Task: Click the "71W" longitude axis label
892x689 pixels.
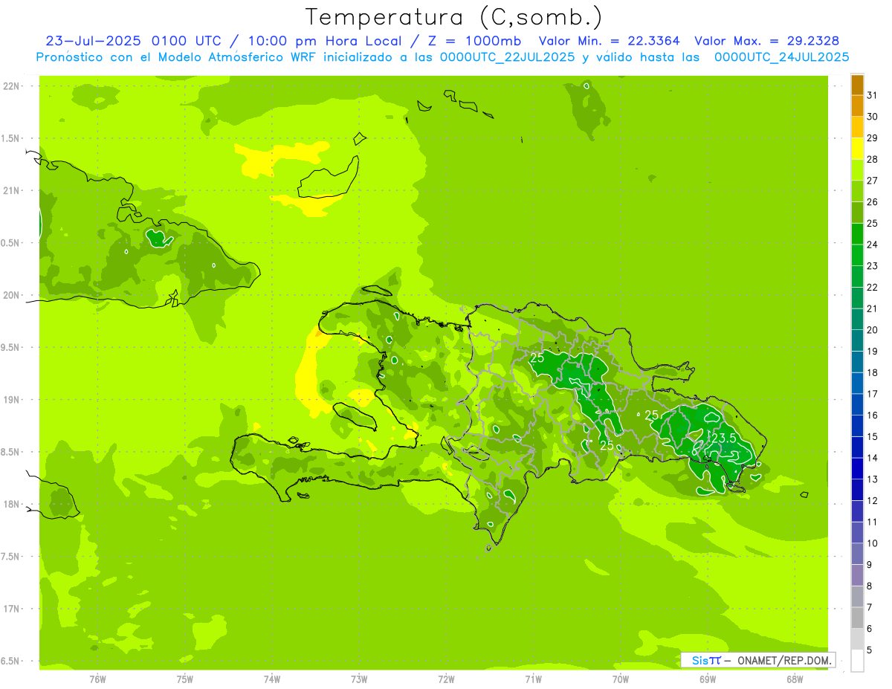Action: (533, 680)
